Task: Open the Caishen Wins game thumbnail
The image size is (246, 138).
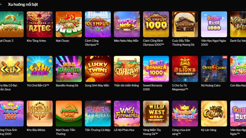Action: point(127,69)
